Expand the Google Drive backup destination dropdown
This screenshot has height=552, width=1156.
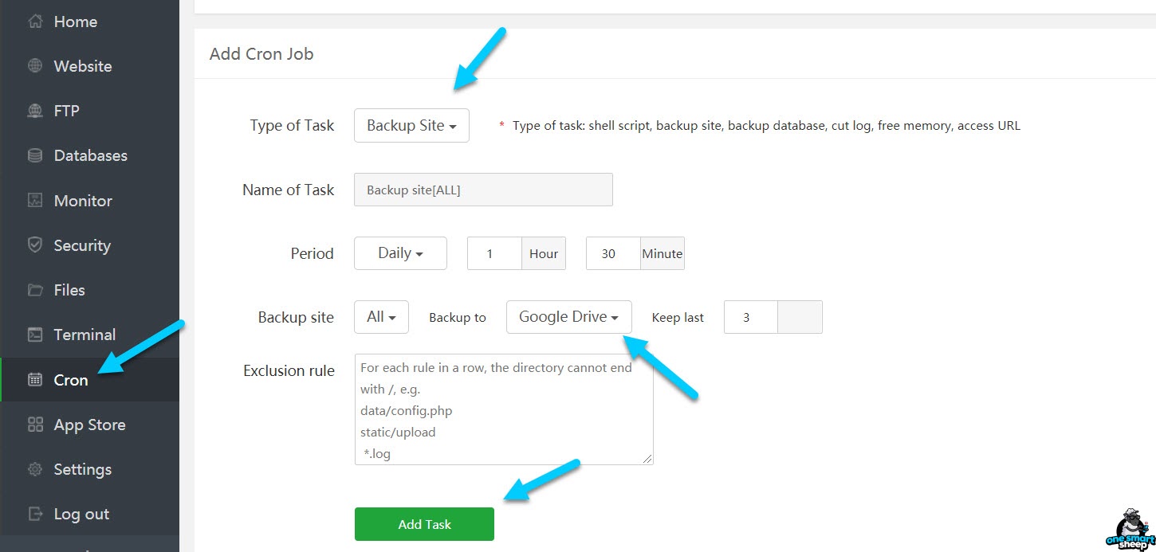pyautogui.click(x=569, y=317)
